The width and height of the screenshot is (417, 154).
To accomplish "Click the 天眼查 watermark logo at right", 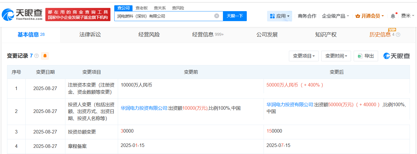I will pyautogui.click(x=396, y=56).
